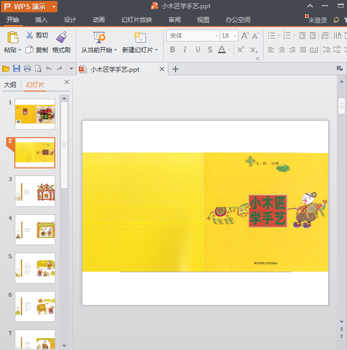Toggle superscript formatting
The image size is (347, 350).
241,50
